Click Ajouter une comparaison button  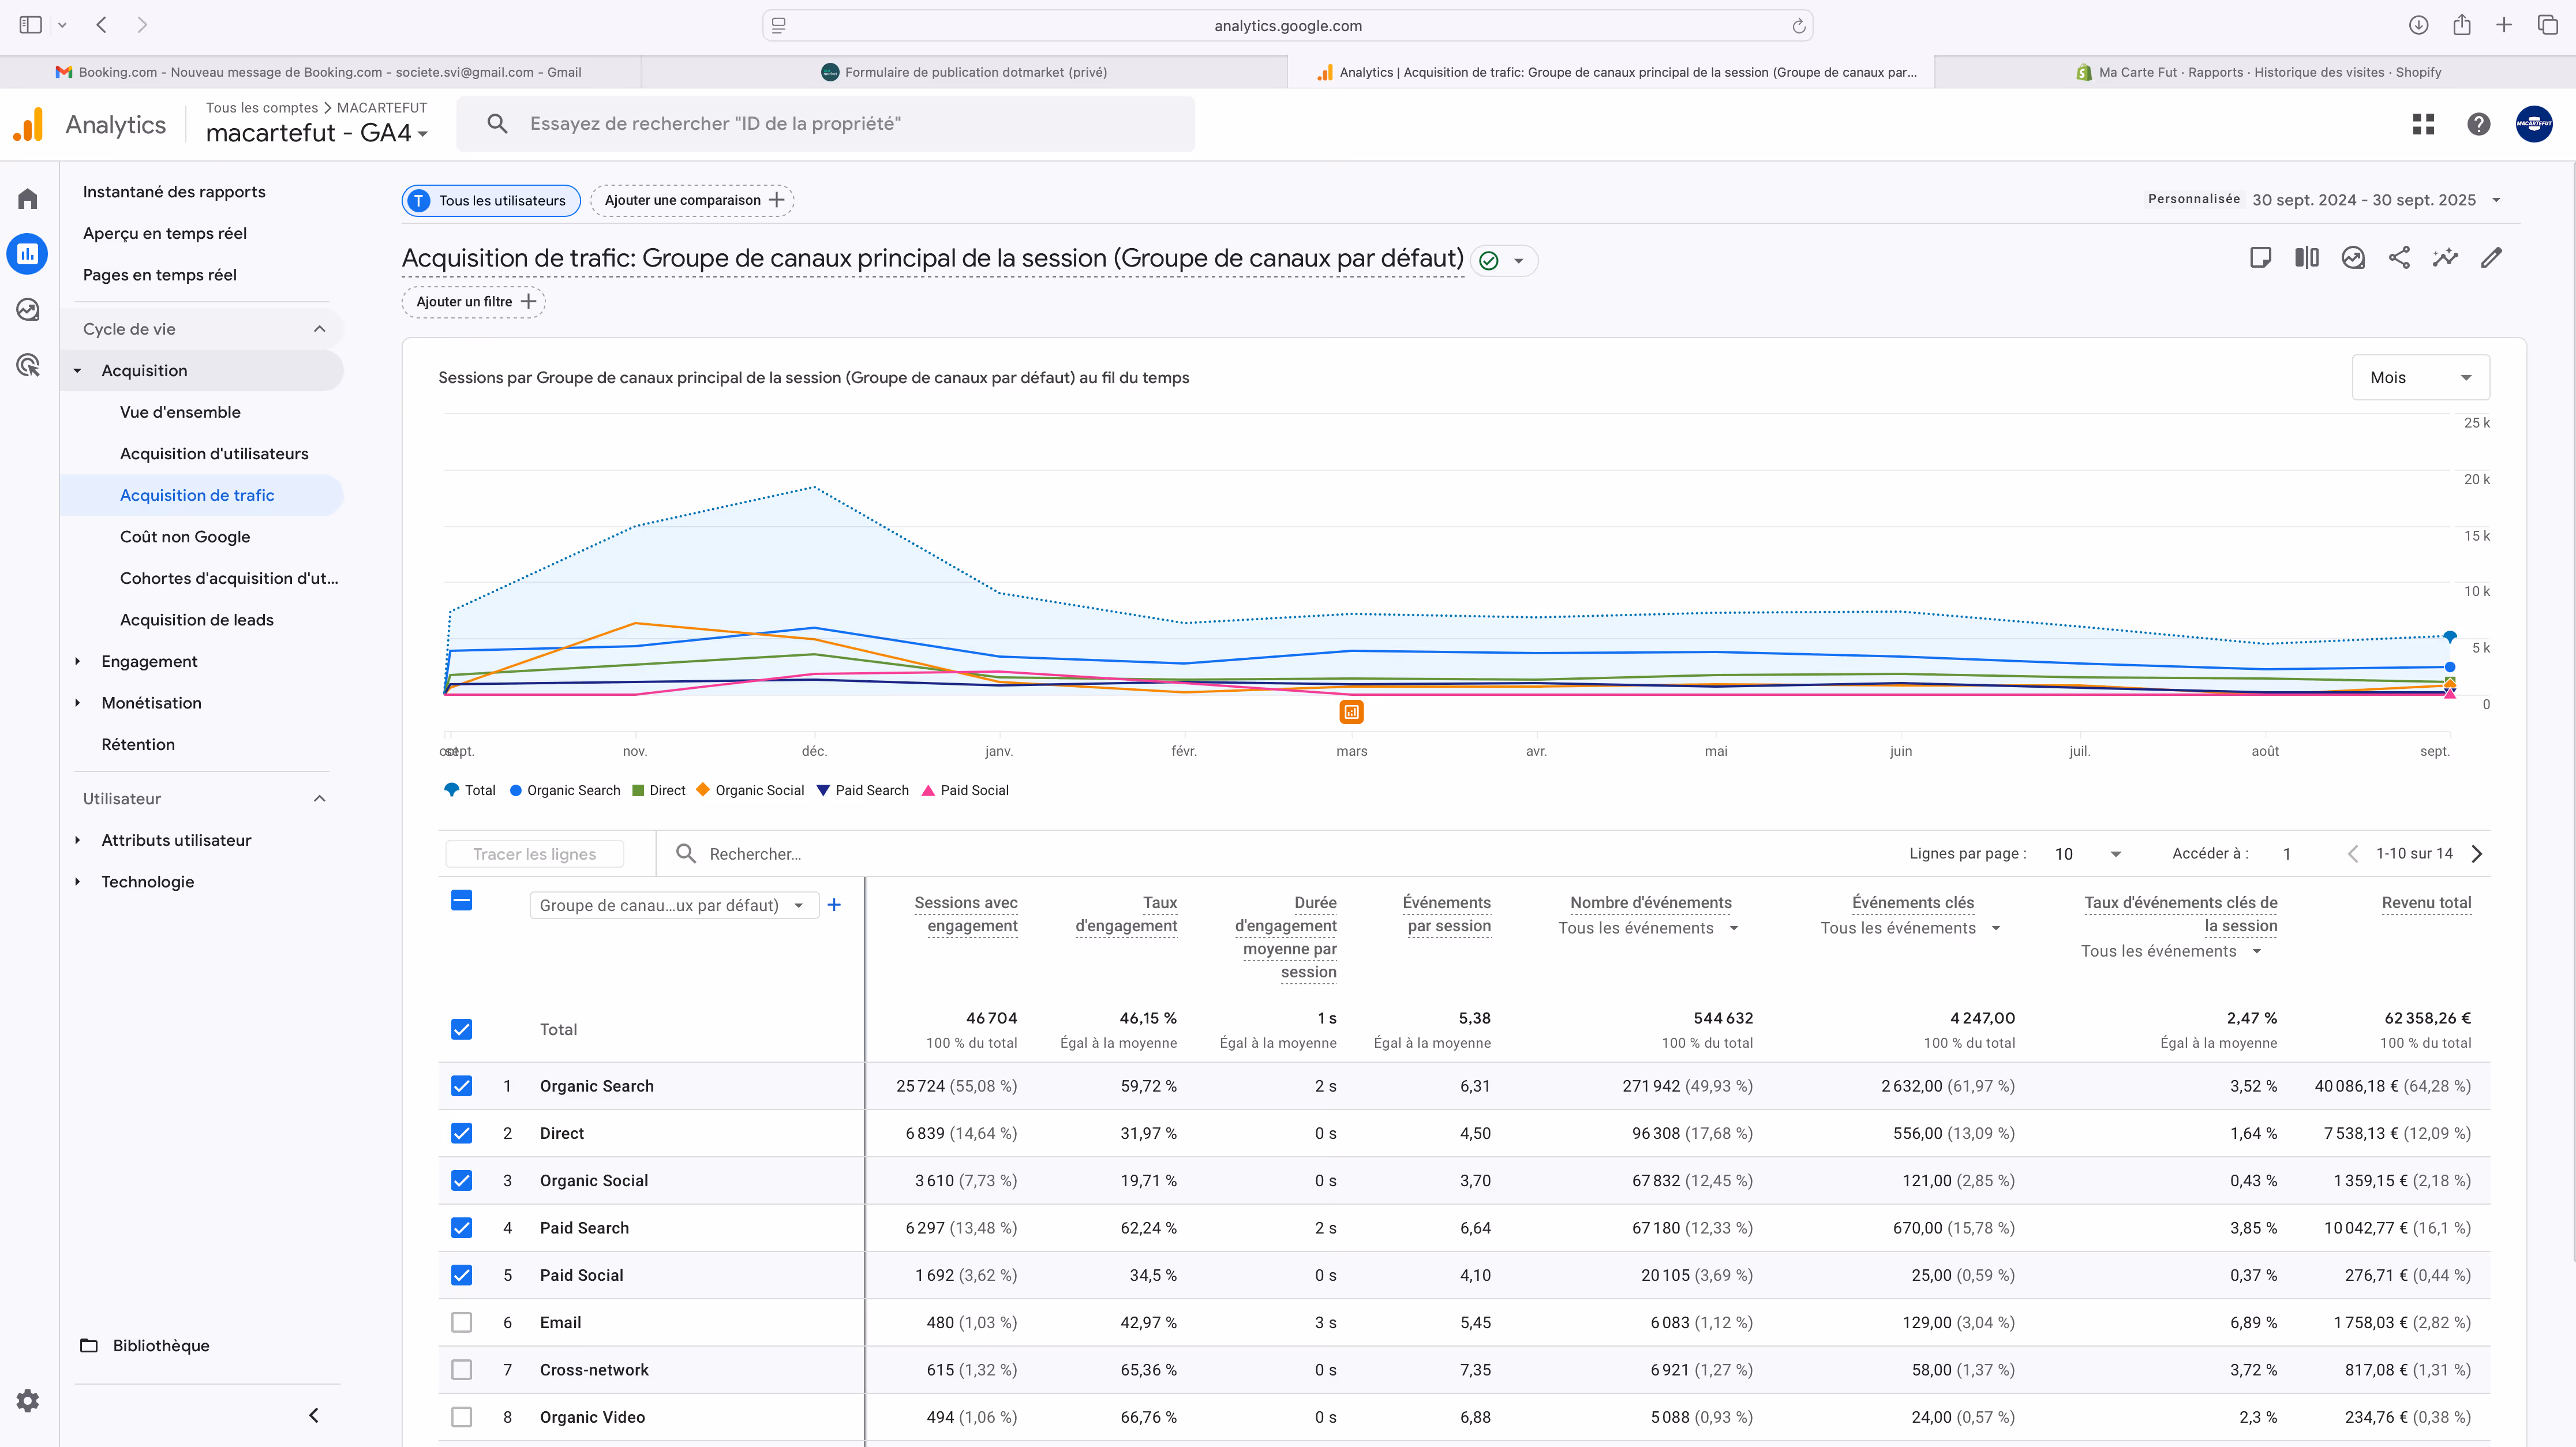[x=692, y=200]
